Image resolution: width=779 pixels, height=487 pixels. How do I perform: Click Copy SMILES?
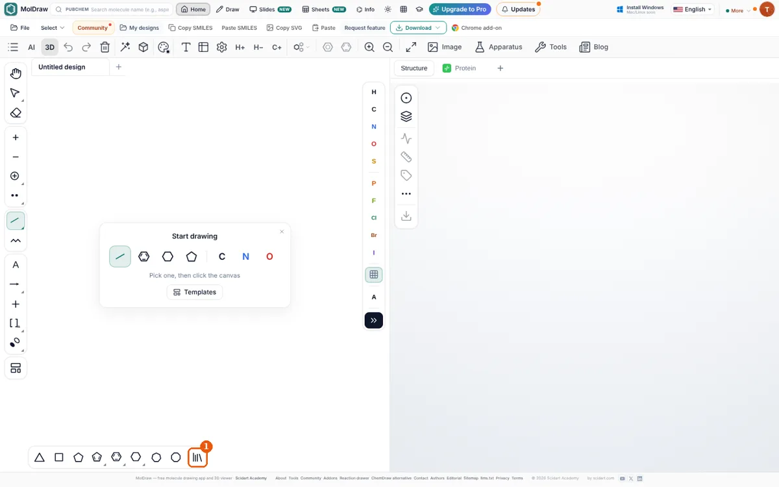click(191, 28)
